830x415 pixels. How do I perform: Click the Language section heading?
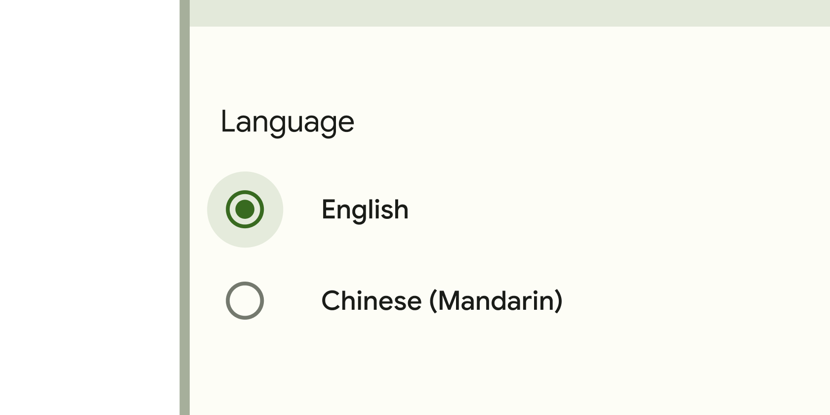pyautogui.click(x=287, y=122)
